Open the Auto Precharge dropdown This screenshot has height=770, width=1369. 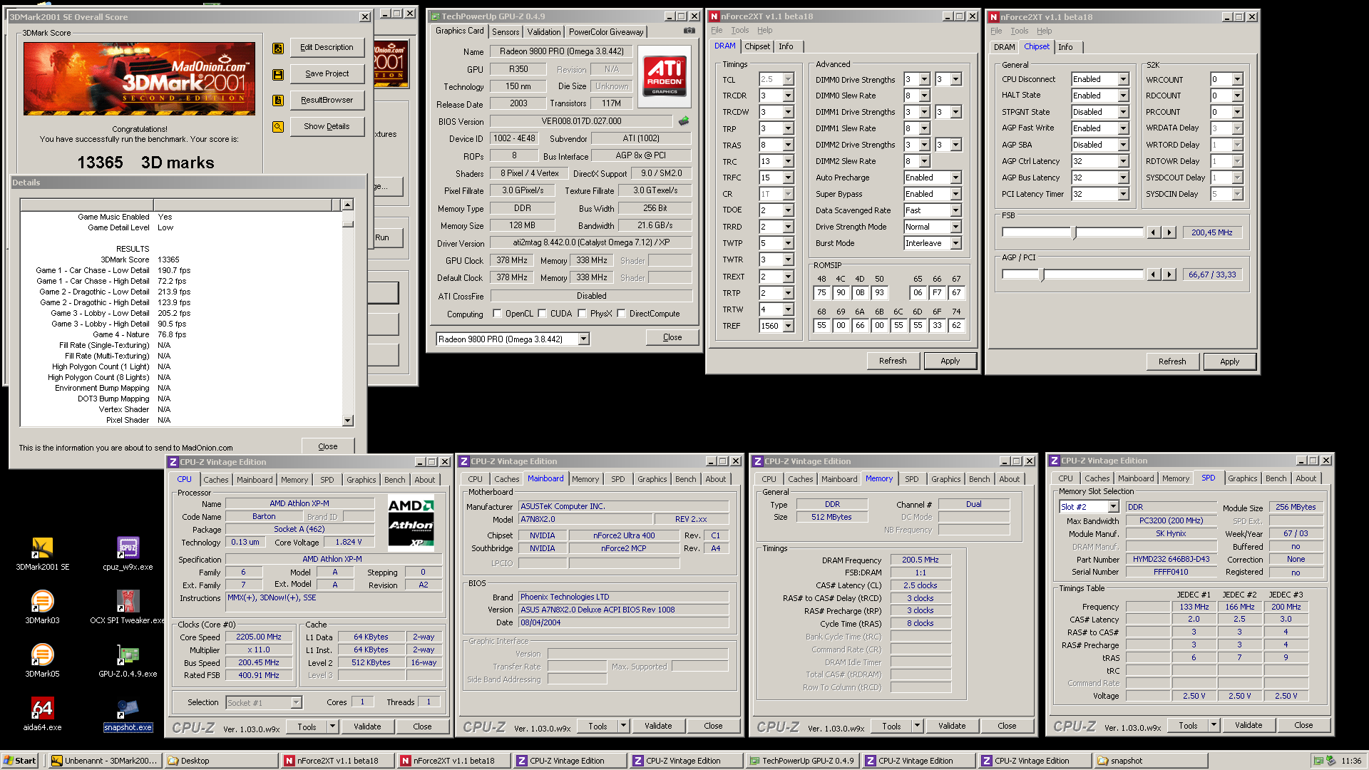(955, 178)
